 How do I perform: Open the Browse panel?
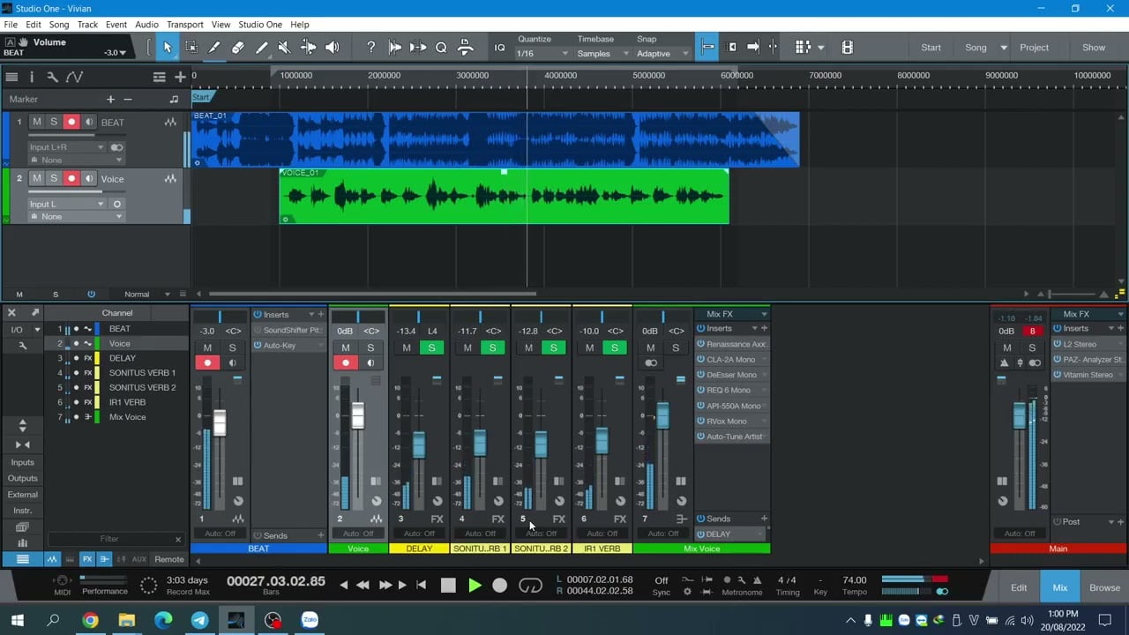1104,587
